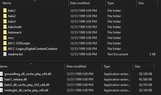Screen dimensions: 161x95
Task: Click the halo3 folder icon
Action: [x=5, y=22]
